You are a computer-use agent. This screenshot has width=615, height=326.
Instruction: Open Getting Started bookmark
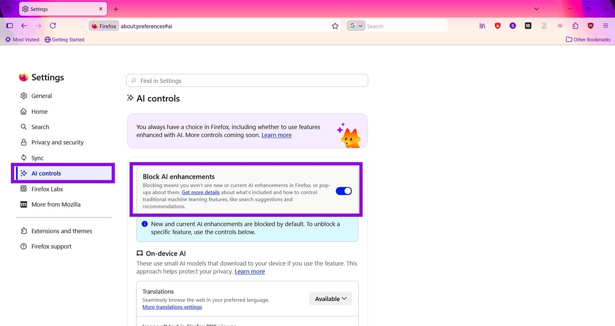[64, 40]
